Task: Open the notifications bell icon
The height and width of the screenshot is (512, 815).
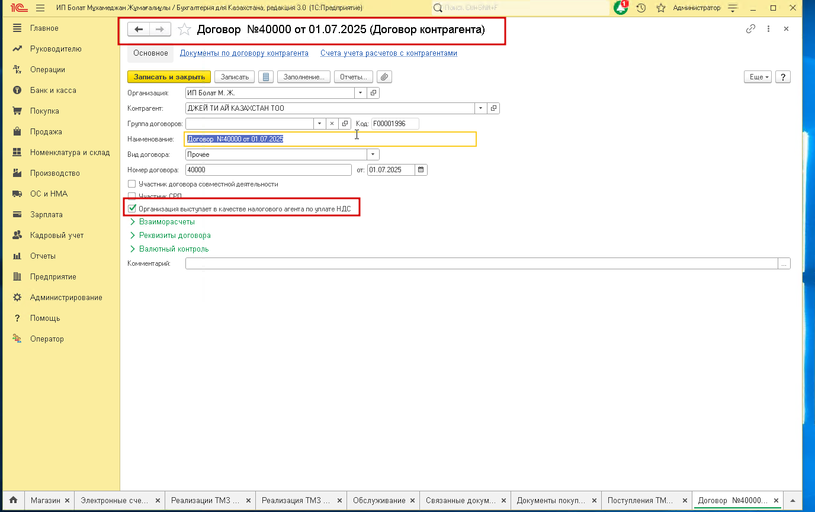Action: tap(621, 8)
